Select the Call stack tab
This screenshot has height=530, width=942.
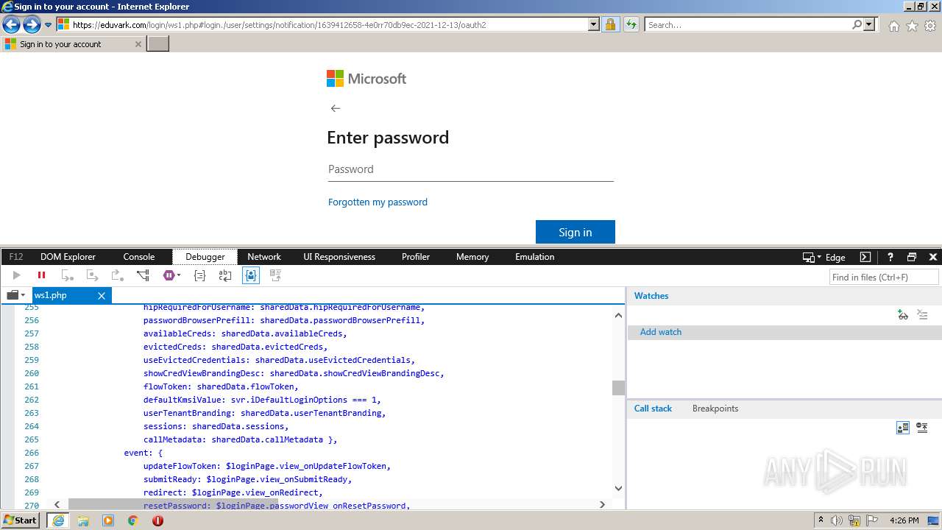(x=653, y=409)
